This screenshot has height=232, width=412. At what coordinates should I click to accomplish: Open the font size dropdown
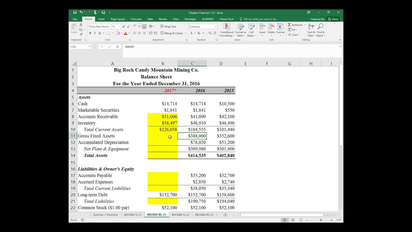(119, 26)
